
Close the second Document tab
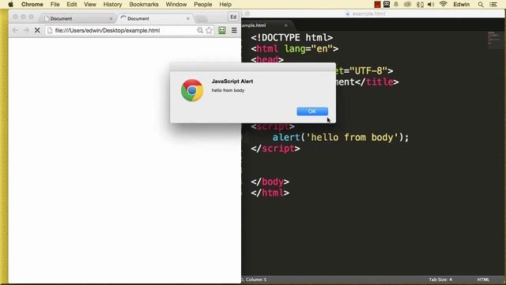pyautogui.click(x=188, y=19)
